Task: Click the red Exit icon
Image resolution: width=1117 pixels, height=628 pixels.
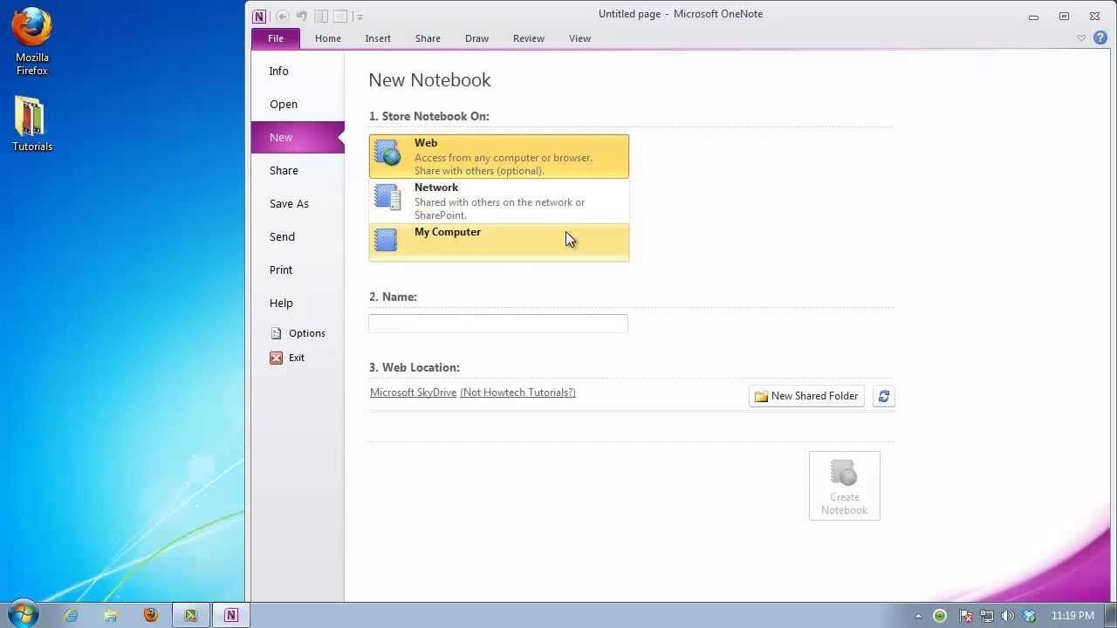Action: tap(276, 358)
